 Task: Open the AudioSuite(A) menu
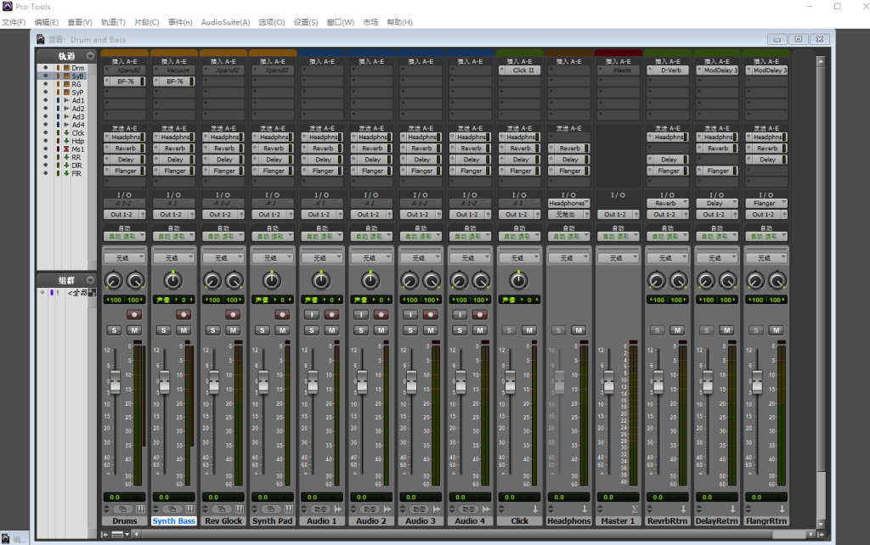point(225,22)
